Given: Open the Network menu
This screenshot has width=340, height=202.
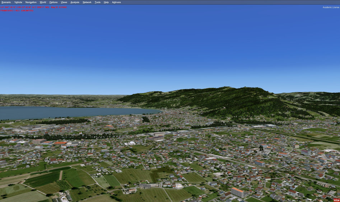Looking at the screenshot, I should point(87,2).
